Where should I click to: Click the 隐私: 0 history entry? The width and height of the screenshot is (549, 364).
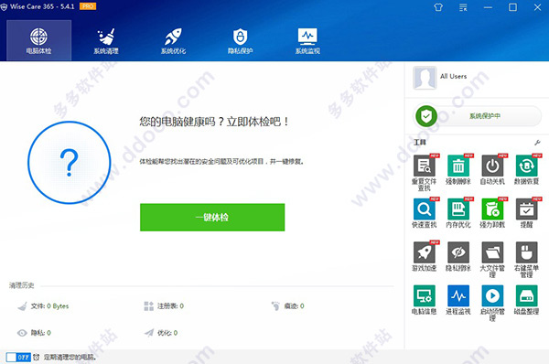(x=34, y=333)
